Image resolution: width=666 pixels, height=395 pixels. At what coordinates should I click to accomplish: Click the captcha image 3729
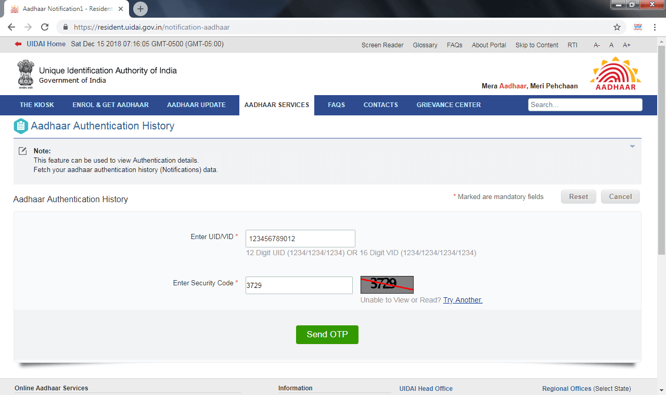387,284
